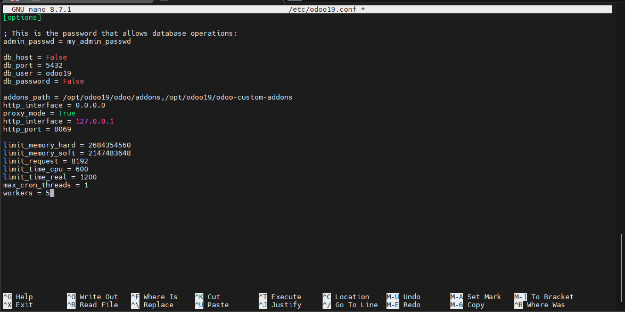Click the limit_request = 8192 line

point(46,161)
